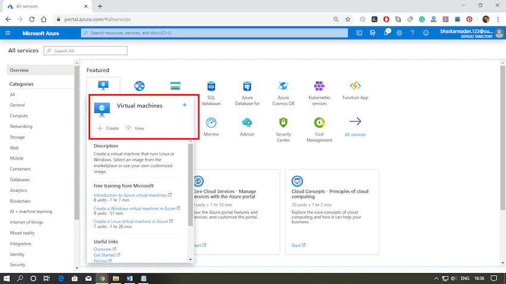Bookmark this page with the star
The height and width of the screenshot is (284, 506).
coord(348,20)
